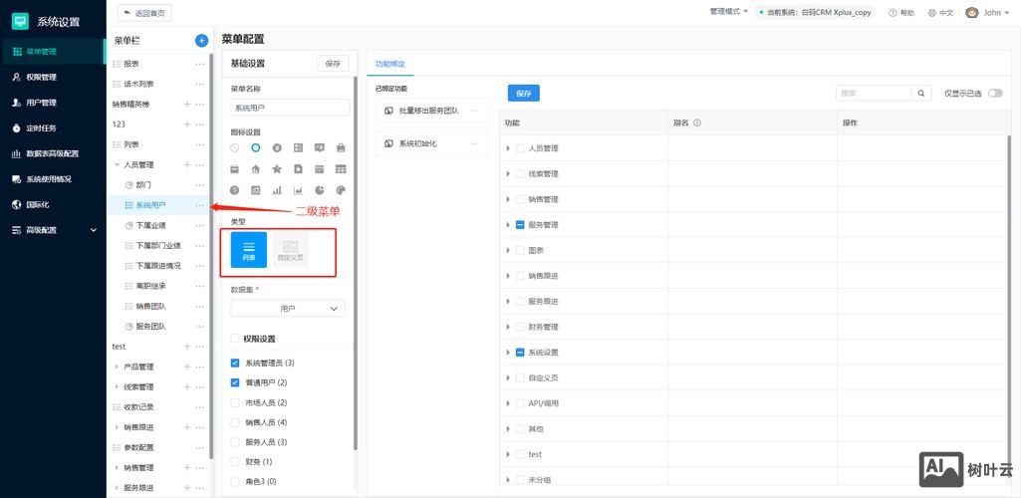Click the blue add-menu plus icon
The image size is (1021, 498).
click(x=202, y=41)
